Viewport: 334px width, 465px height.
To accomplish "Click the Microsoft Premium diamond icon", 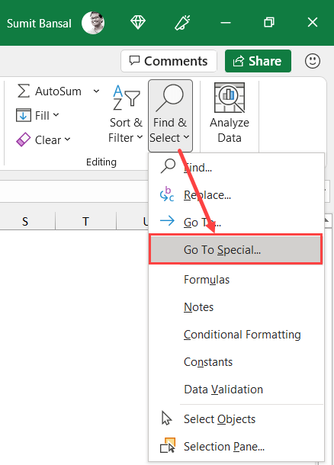I will [x=138, y=23].
